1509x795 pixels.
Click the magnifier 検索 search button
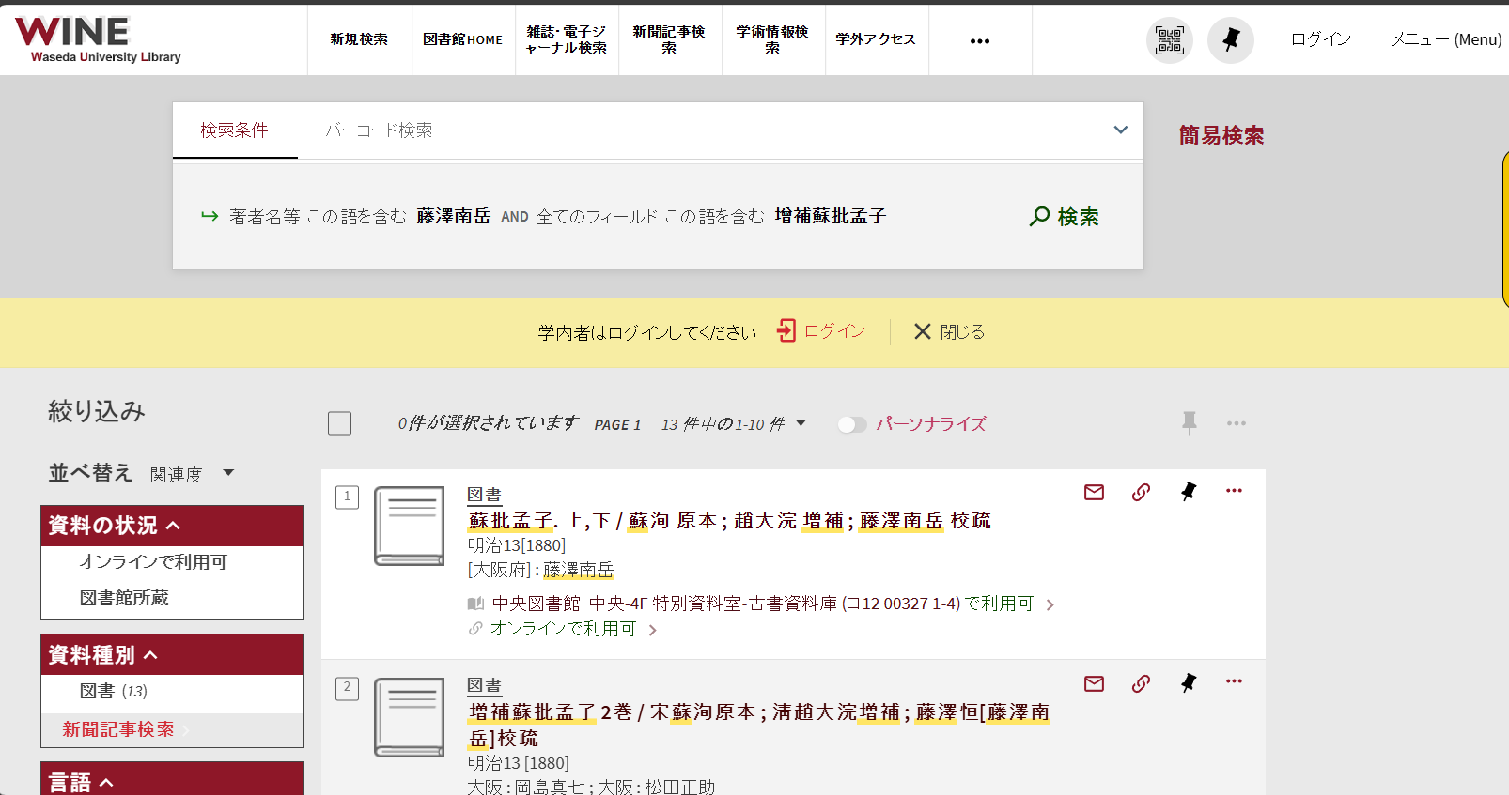(1064, 217)
